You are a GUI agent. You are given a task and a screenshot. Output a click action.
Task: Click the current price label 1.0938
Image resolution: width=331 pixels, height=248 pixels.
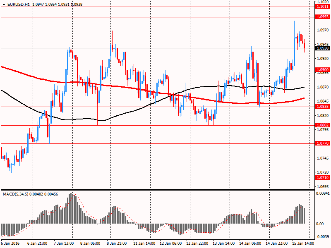tap(322, 48)
